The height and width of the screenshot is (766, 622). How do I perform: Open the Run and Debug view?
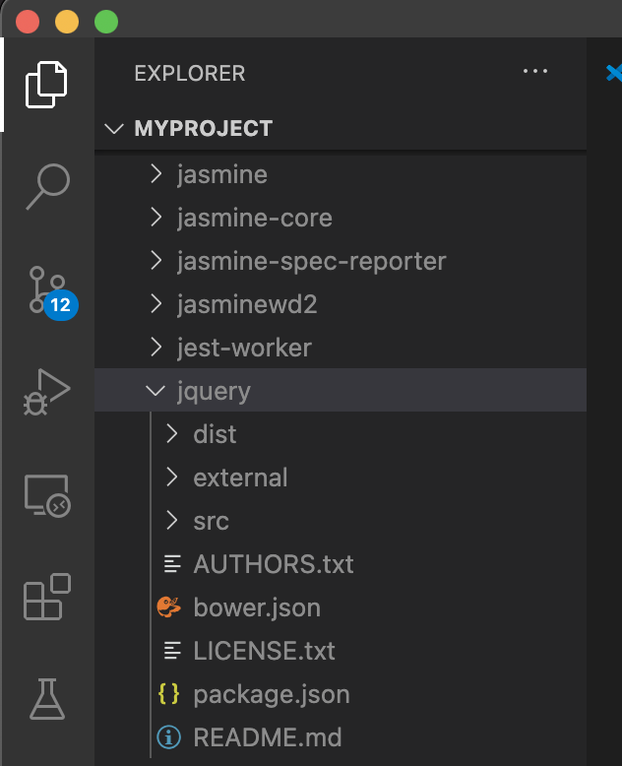(47, 392)
